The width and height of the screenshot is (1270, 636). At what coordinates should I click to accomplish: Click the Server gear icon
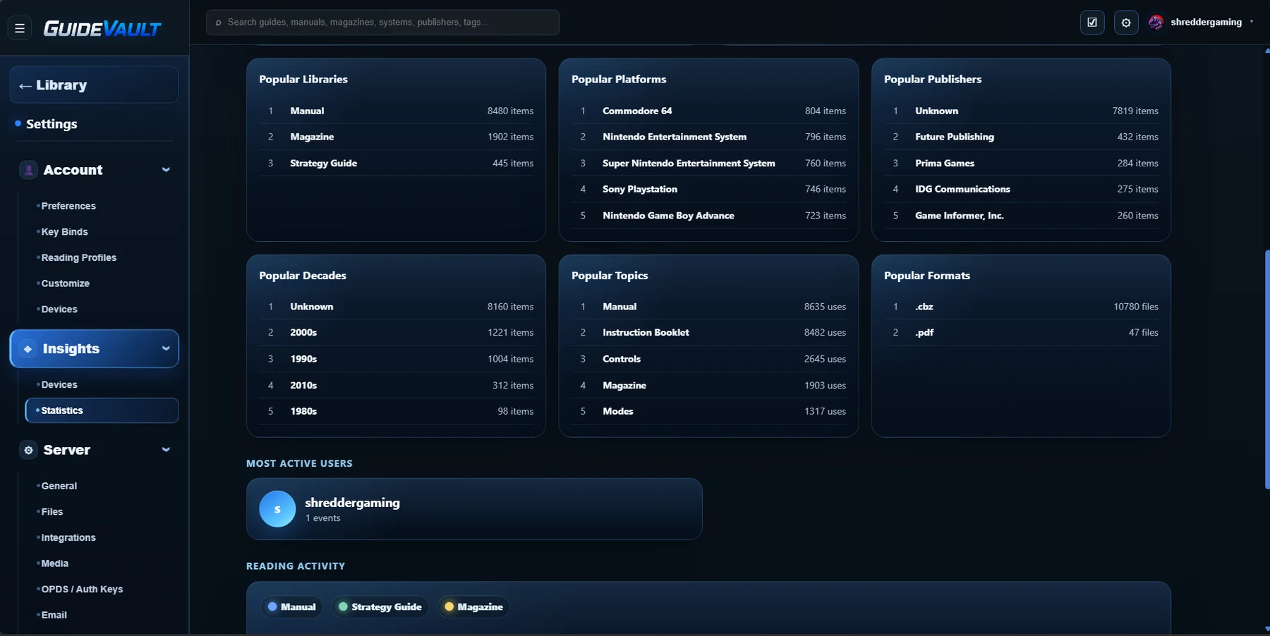28,450
